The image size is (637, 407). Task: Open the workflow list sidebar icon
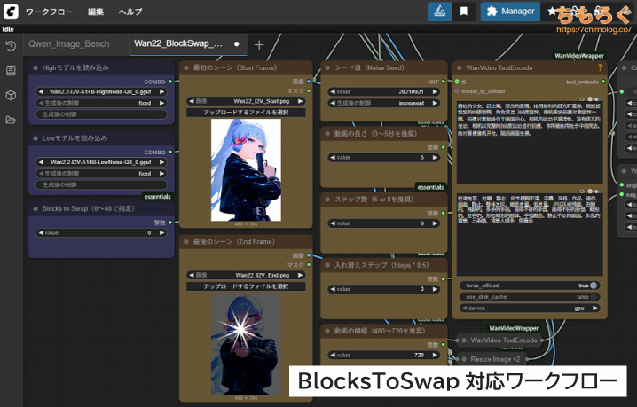coord(11,70)
